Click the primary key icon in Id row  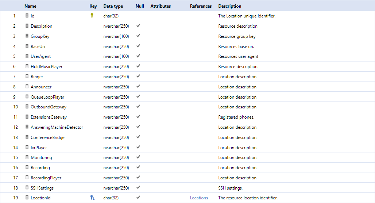pos(92,16)
